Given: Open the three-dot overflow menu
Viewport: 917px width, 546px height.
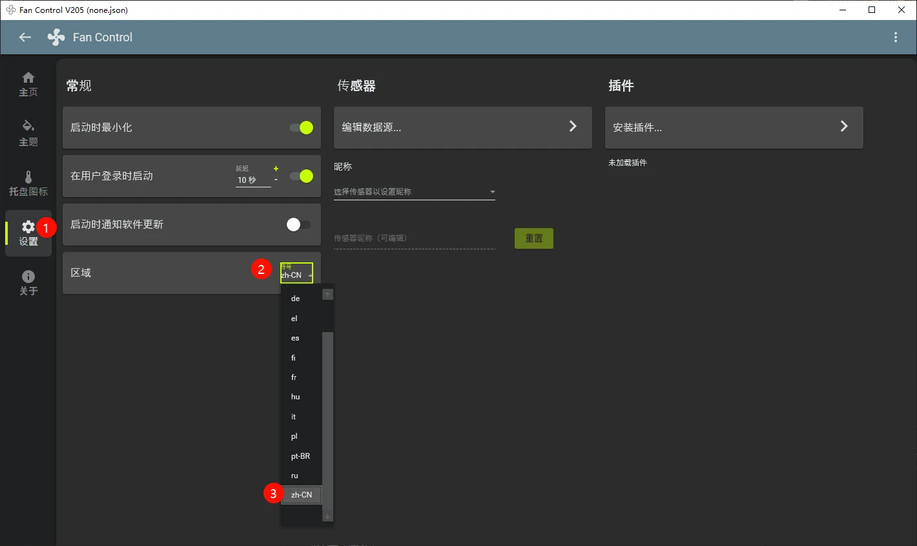Looking at the screenshot, I should point(895,37).
